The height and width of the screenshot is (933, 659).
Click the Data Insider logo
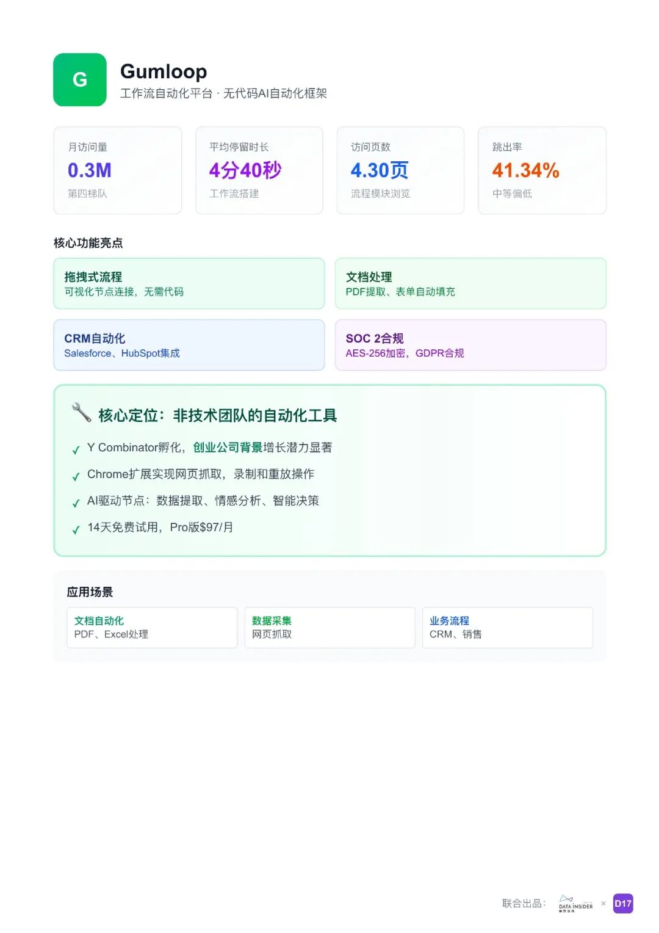click(x=575, y=904)
